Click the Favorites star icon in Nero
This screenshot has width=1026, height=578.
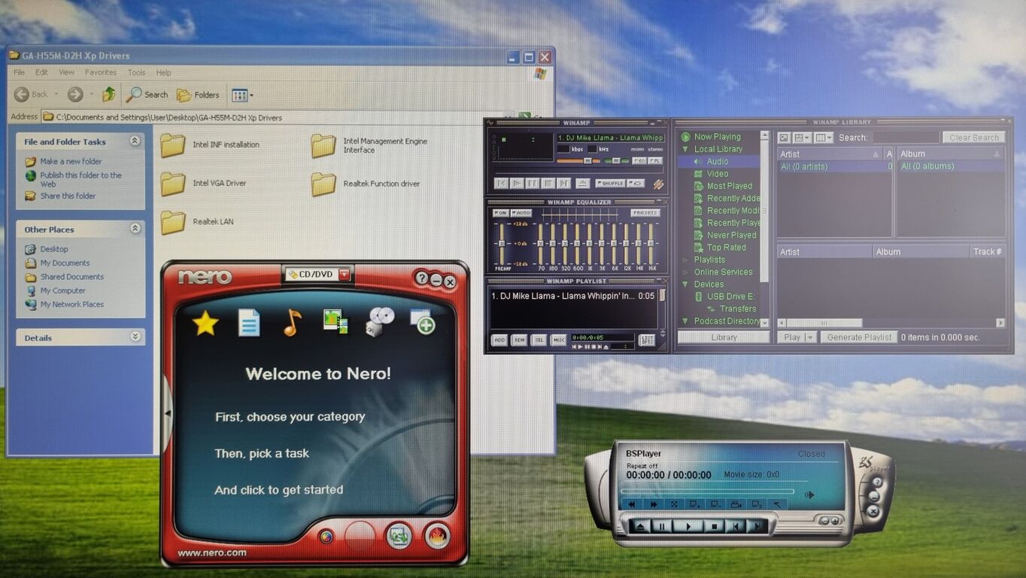(205, 323)
